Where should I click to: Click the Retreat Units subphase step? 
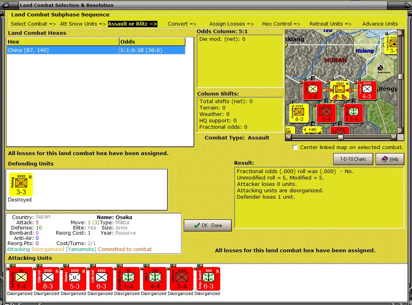click(330, 24)
